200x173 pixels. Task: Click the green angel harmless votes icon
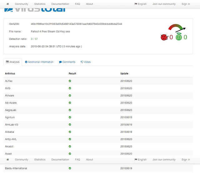(x=179, y=37)
